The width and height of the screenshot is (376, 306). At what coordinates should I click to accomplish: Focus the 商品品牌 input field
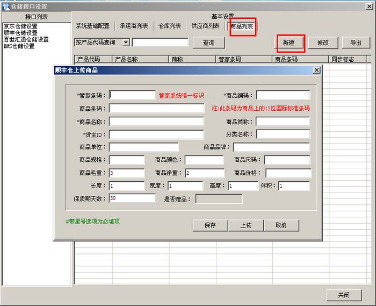pyautogui.click(x=271, y=147)
